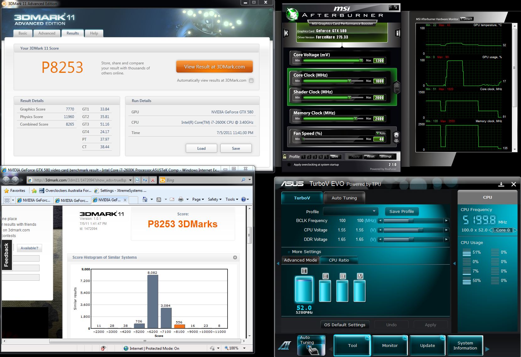Open the IE recent pages dropdown arrow
This screenshot has width=521, height=357.
(x=22, y=180)
